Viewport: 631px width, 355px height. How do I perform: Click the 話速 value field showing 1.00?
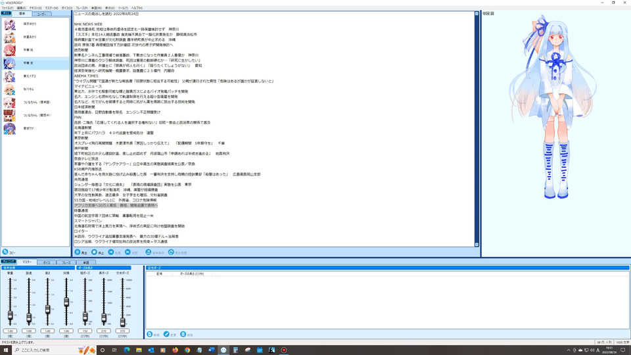(29, 331)
